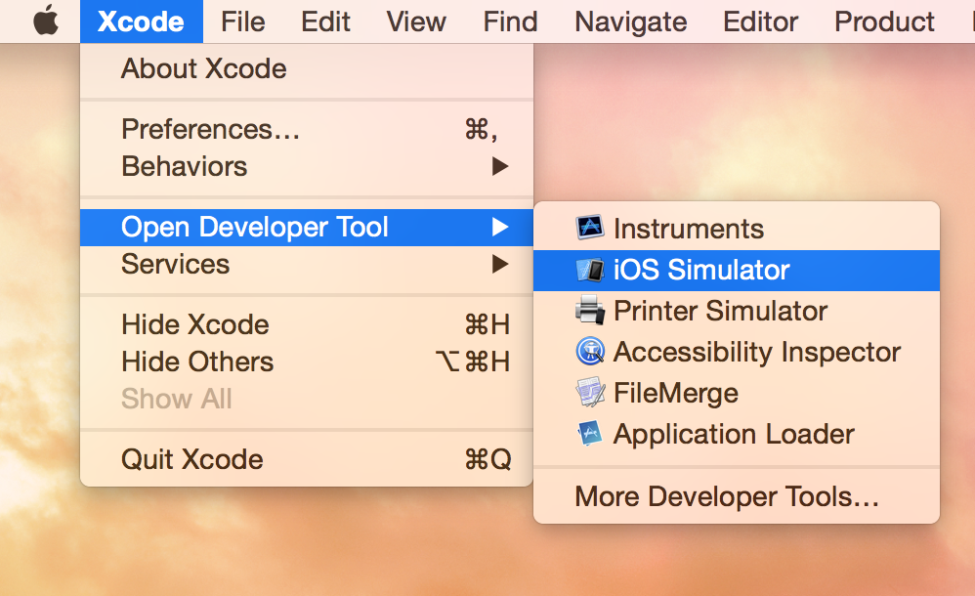
Task: Select Quit Xcode
Action: click(x=192, y=459)
